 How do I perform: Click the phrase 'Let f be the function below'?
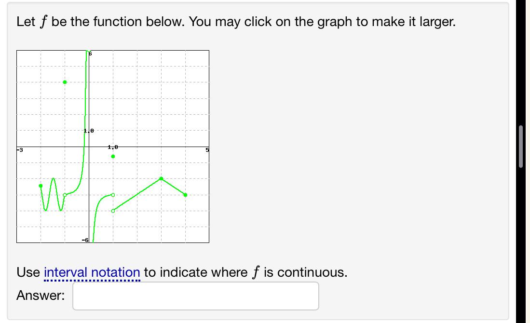(96, 21)
